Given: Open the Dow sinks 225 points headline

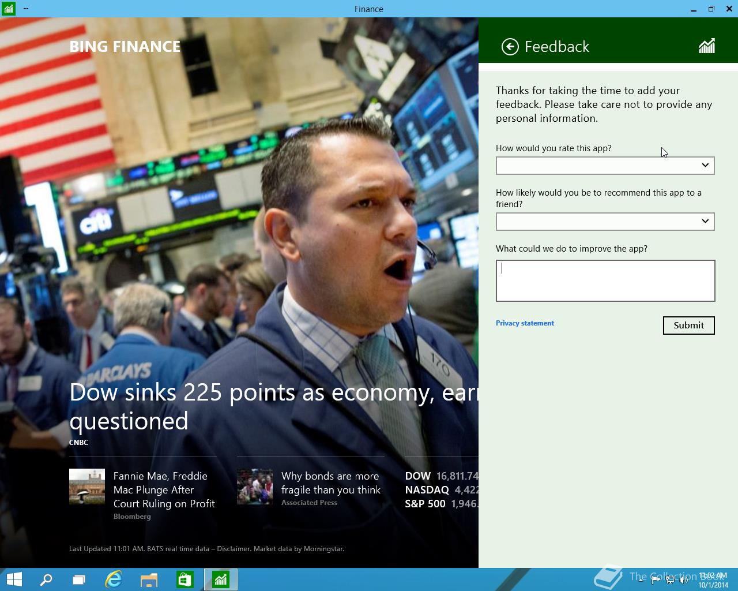Looking at the screenshot, I should (274, 406).
